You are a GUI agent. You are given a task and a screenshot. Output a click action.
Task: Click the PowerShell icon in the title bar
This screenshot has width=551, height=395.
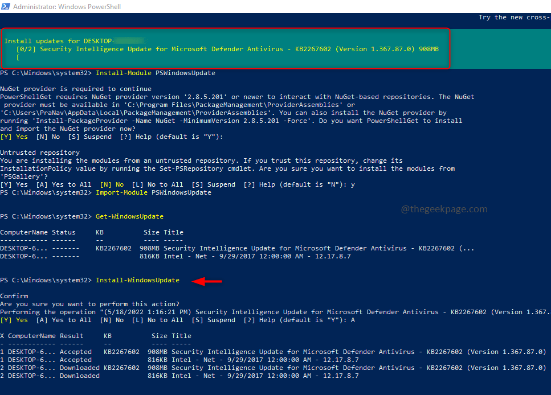6,6
